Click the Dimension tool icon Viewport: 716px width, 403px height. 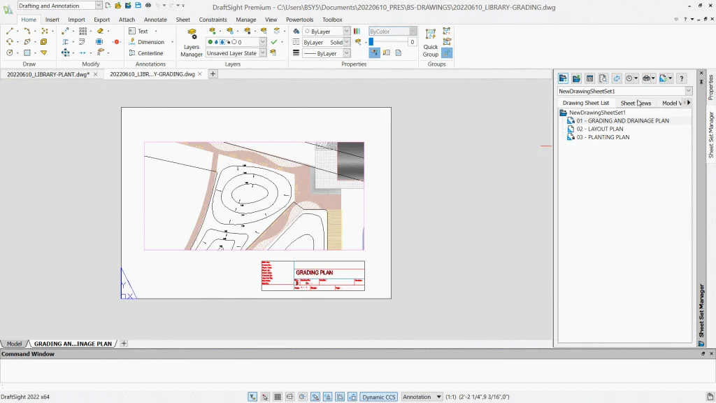coord(132,42)
